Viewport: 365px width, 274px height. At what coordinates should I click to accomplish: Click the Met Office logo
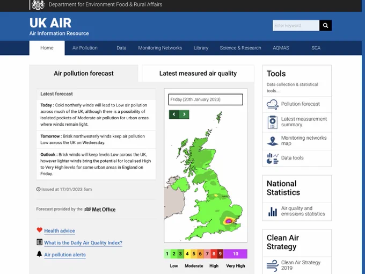[100, 209]
